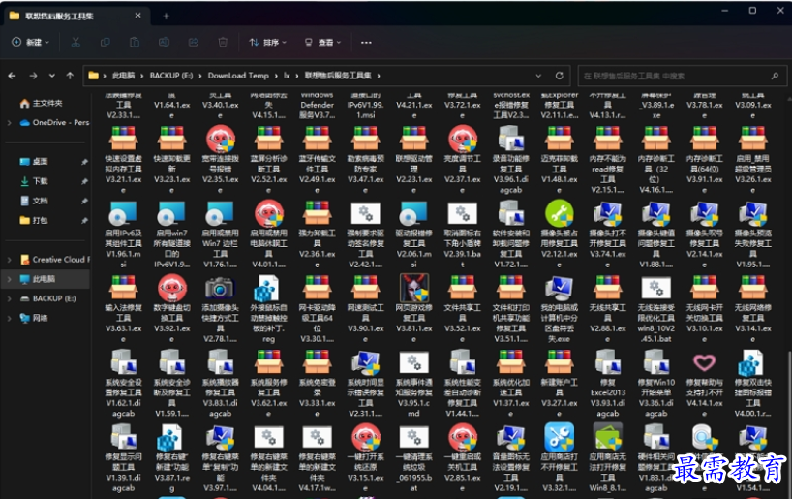Select the 启用或禁用电脑休眠工具 V4.01.1 file icon

pos(269,213)
